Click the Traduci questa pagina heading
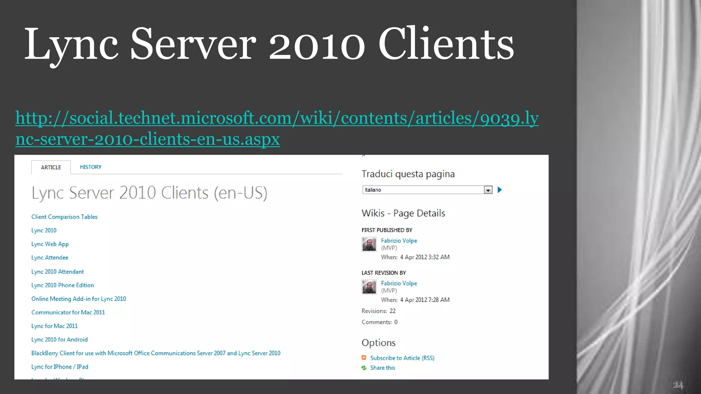Image resolution: width=701 pixels, height=394 pixels. click(408, 174)
